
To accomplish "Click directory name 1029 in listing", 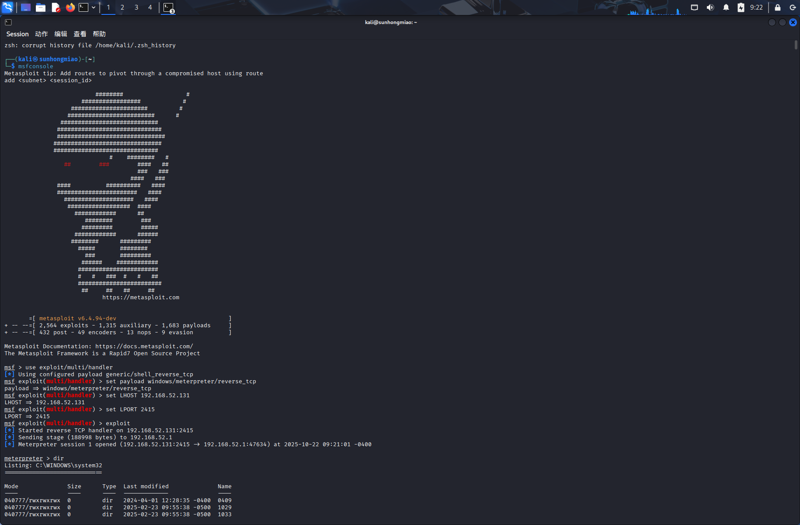I will coord(225,507).
